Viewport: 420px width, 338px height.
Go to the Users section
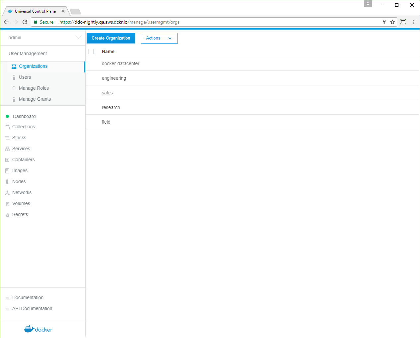point(25,77)
